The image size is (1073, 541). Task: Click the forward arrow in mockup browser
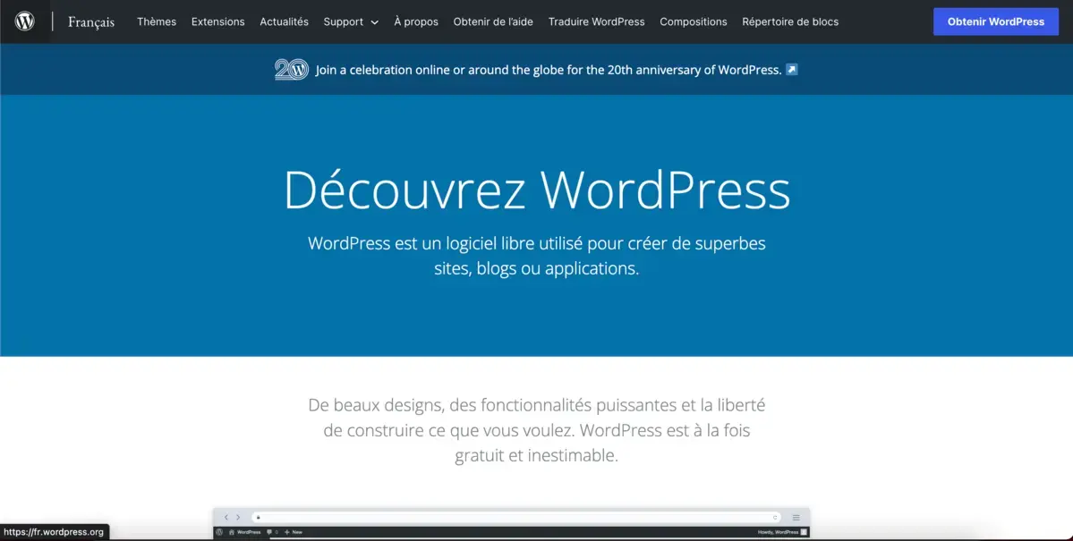coord(238,517)
